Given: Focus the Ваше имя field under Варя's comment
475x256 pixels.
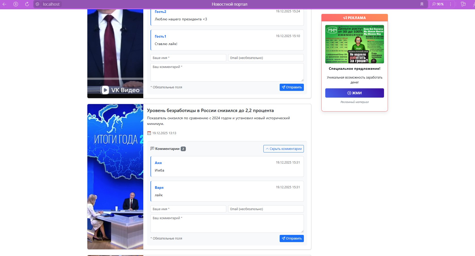Looking at the screenshot, I should 188,209.
